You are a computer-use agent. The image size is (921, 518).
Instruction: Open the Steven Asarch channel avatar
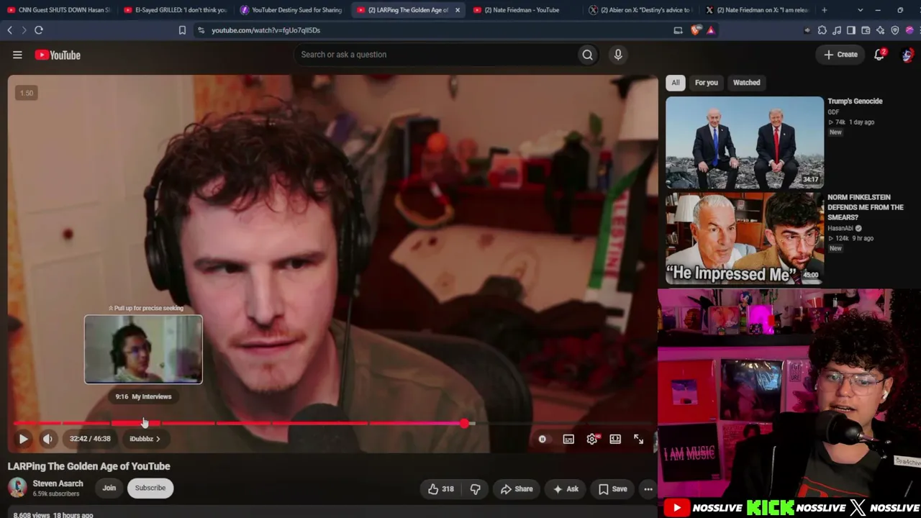17,488
